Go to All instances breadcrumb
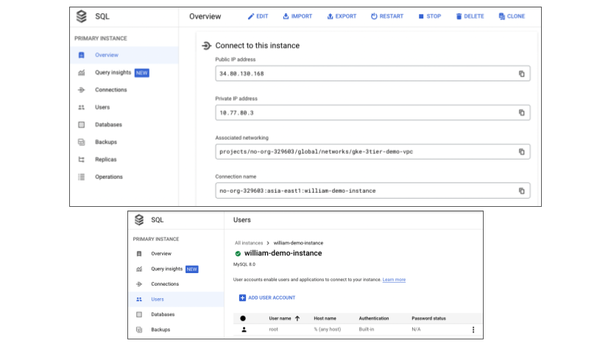Screen dimensions: 611x346 249,243
